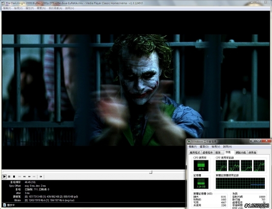The height and width of the screenshot is (209, 272).
Task: Open the 我的最愛(A) menu in Media Player Classic
Action: 55,8
